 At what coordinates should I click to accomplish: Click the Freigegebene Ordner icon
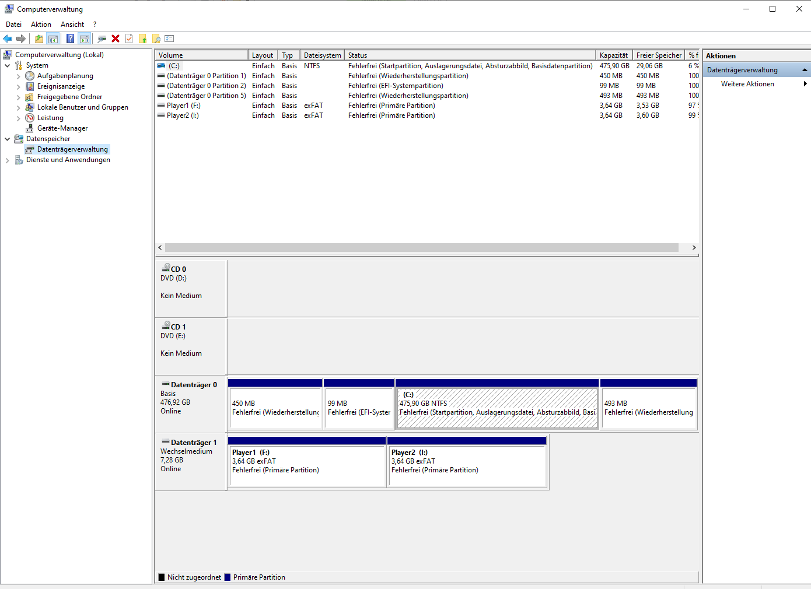coord(30,97)
